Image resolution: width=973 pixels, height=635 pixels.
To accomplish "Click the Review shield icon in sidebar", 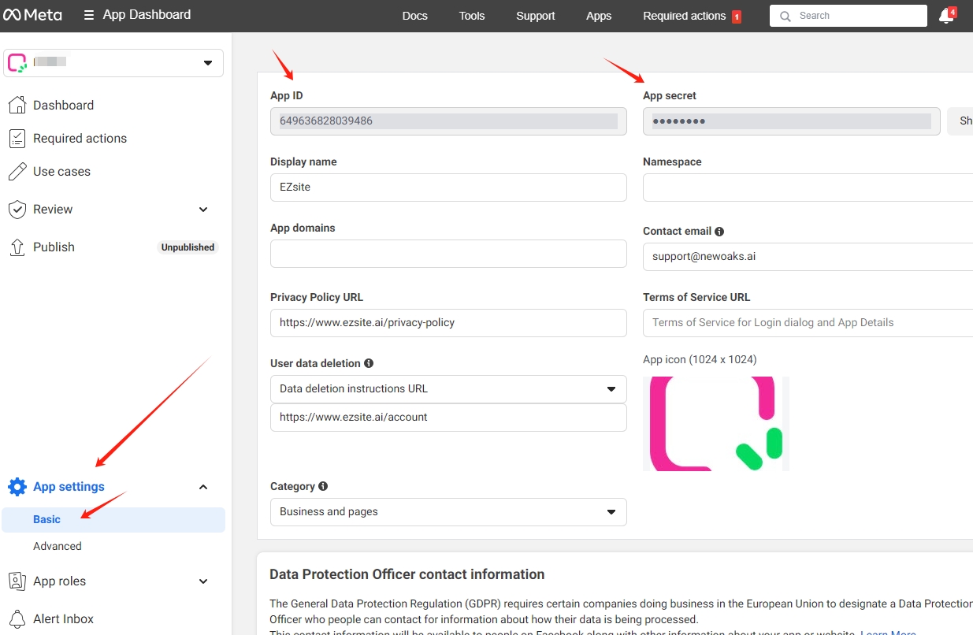I will pos(17,209).
